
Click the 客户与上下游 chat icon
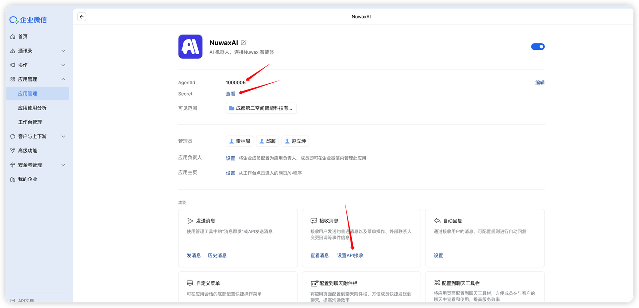13,136
